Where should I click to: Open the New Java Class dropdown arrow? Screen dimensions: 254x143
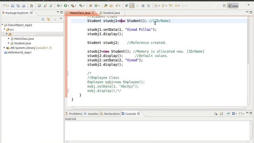pyautogui.click(x=99, y=6)
